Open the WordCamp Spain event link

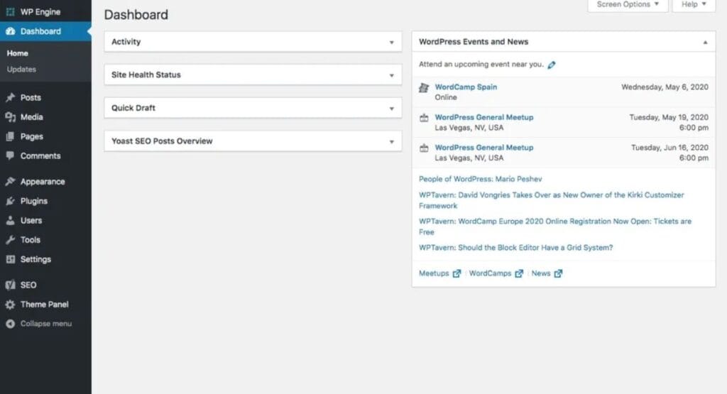[466, 87]
